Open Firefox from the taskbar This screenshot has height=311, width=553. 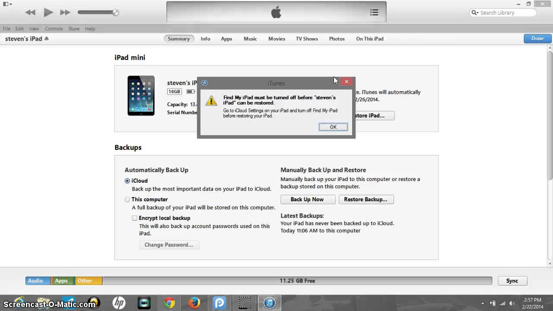(194, 303)
